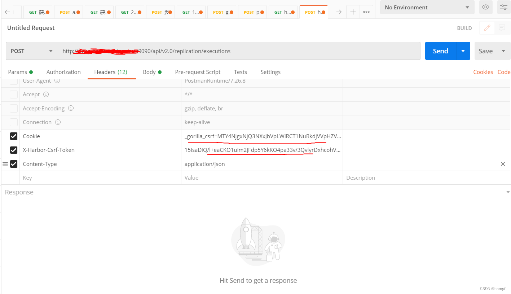Screen dimensions: 511x294
Task: Disable the X-Harbor-Csrf-Token header
Action: pyautogui.click(x=13, y=150)
